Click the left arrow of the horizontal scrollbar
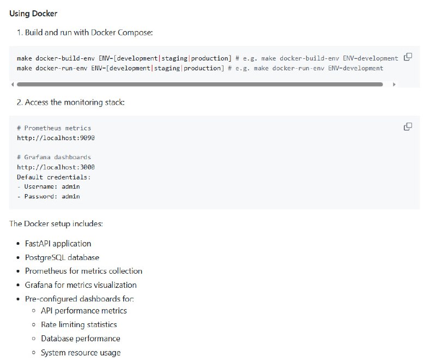 point(12,85)
